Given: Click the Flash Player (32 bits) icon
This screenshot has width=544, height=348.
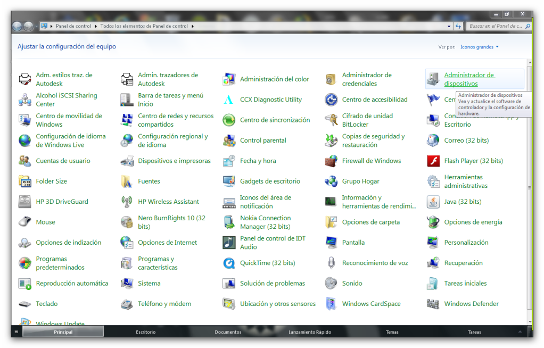Looking at the screenshot, I should pyautogui.click(x=433, y=161).
